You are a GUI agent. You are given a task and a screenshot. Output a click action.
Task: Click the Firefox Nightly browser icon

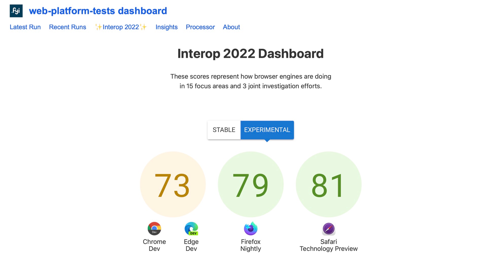pos(251,229)
